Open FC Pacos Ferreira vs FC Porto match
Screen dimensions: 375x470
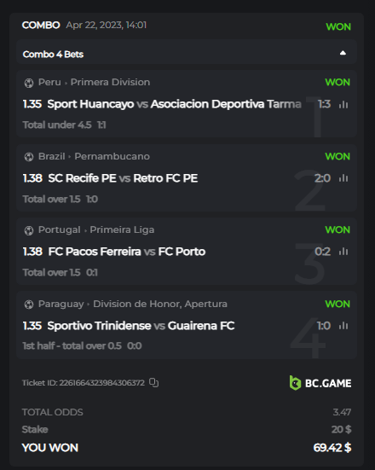[127, 252]
